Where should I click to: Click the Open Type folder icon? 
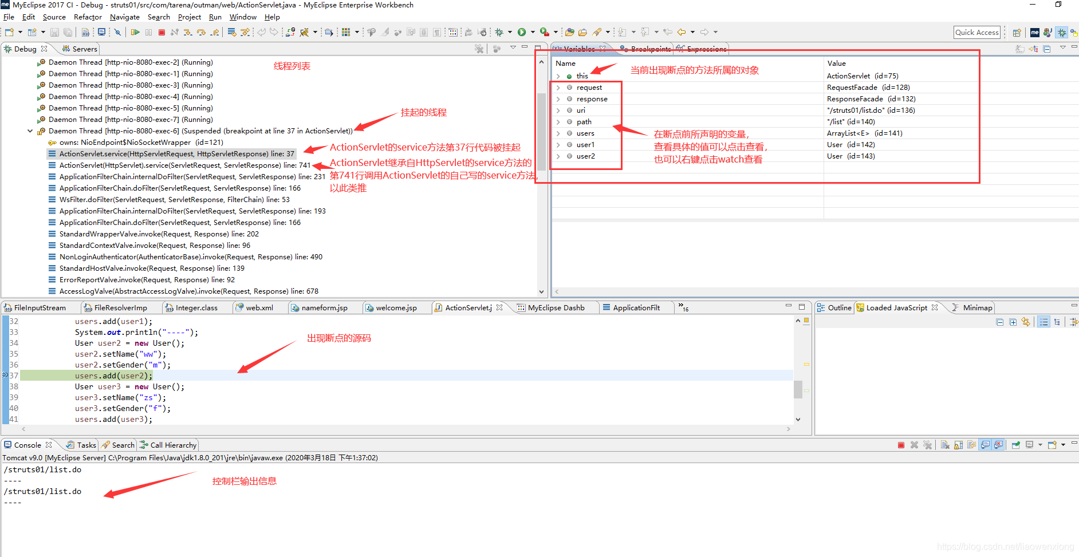[570, 32]
